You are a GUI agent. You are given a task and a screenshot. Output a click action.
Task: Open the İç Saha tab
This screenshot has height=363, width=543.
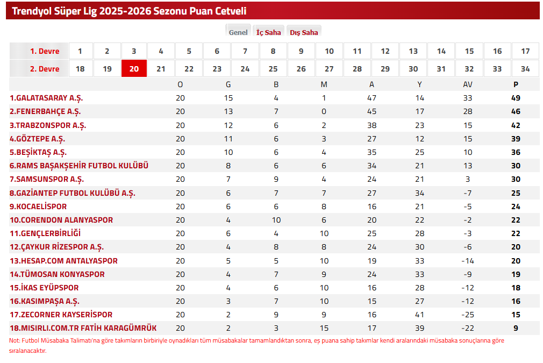[268, 32]
